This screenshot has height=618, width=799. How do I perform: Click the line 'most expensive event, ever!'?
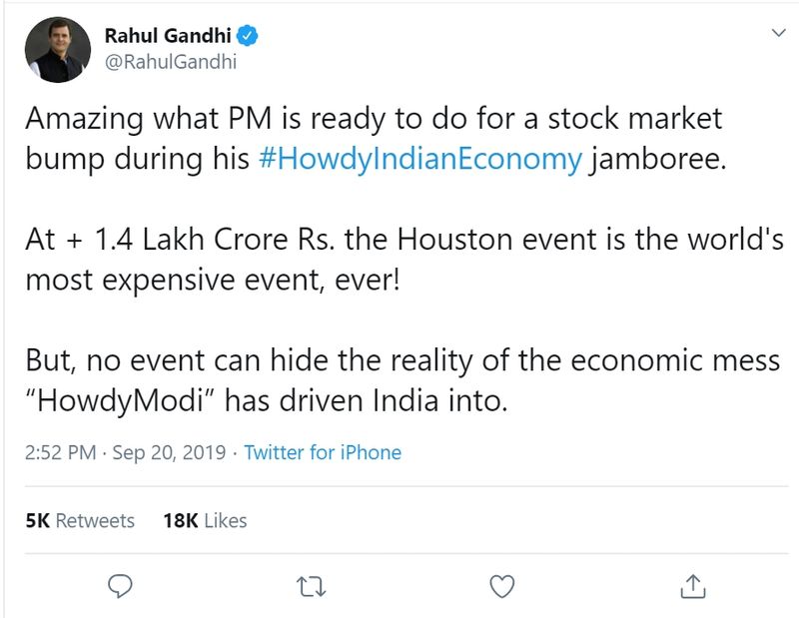pos(212,281)
